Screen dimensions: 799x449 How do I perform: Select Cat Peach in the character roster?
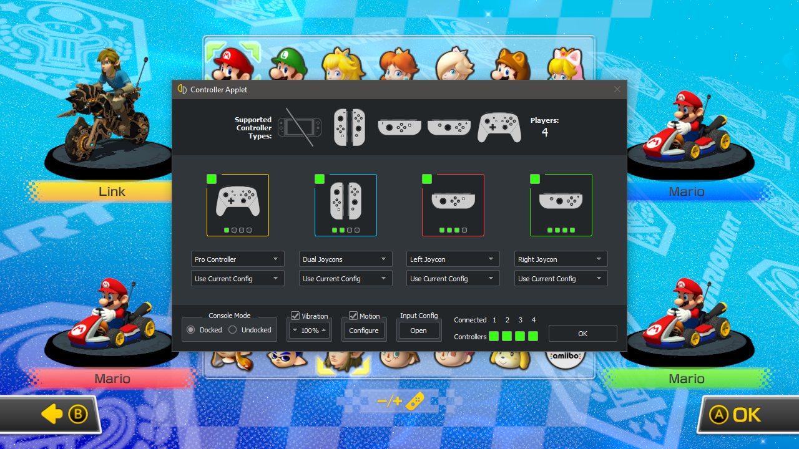[567, 63]
